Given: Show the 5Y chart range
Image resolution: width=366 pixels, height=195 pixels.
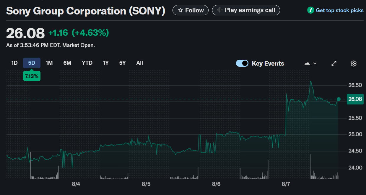Looking at the screenshot, I should [122, 63].
